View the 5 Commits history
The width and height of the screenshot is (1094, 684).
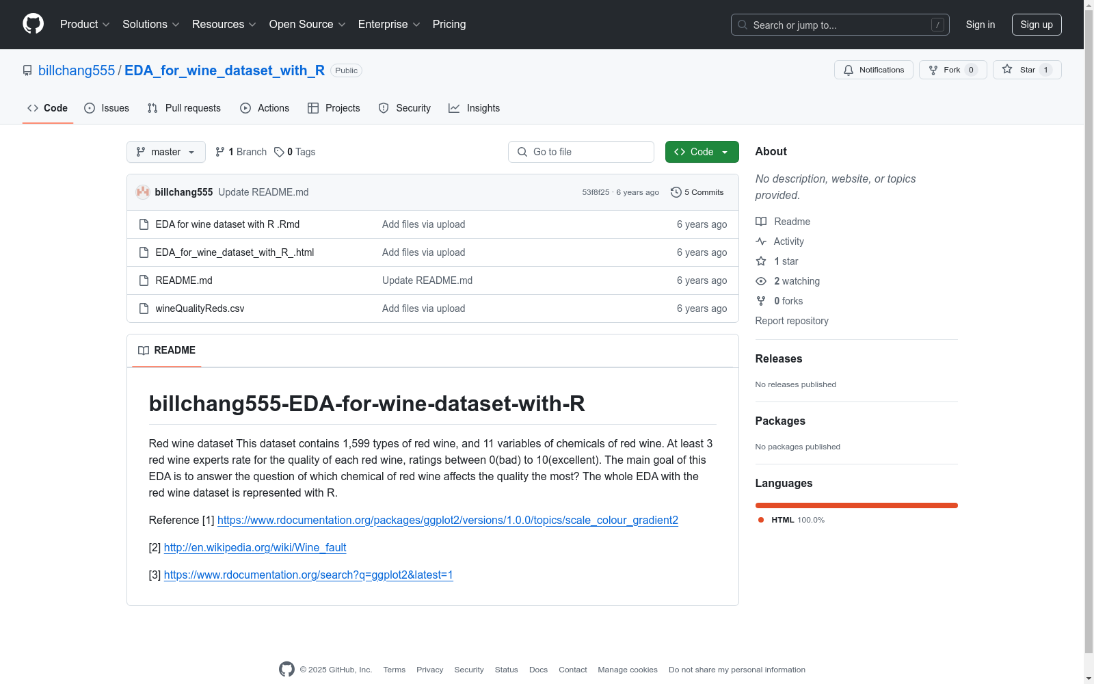(697, 192)
